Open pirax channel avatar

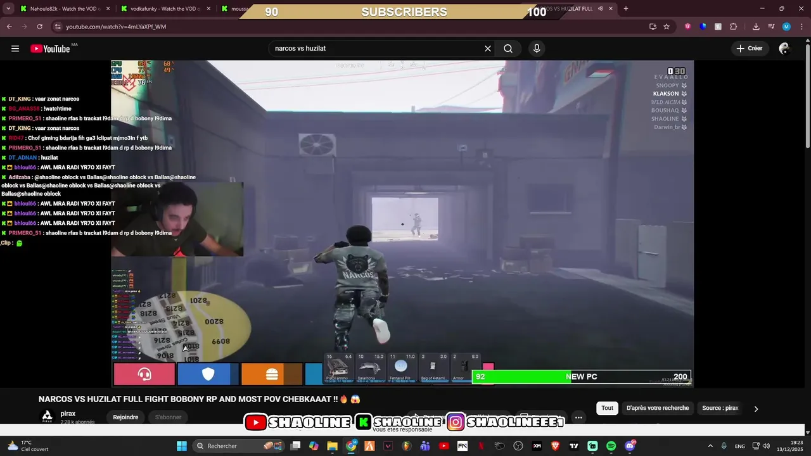click(47, 416)
